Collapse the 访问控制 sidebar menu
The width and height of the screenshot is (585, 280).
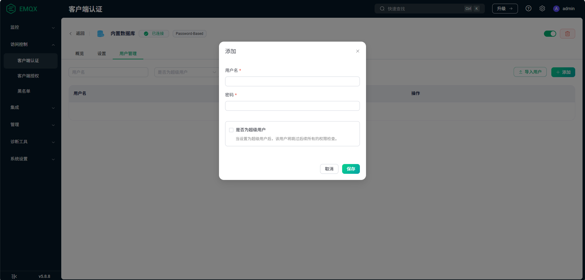[31, 44]
